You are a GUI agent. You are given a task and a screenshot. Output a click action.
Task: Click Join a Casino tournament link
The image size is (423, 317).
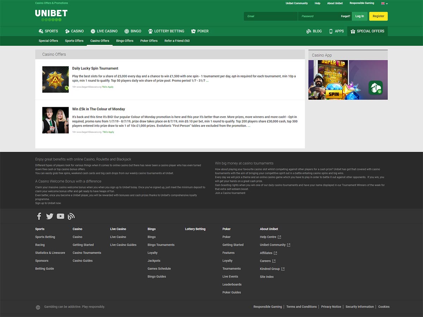tap(230, 193)
